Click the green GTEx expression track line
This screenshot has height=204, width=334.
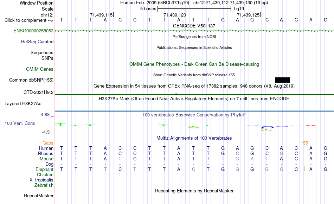coord(194,94)
